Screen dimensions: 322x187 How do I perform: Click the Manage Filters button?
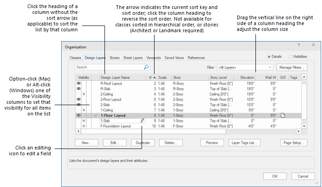click(291, 68)
